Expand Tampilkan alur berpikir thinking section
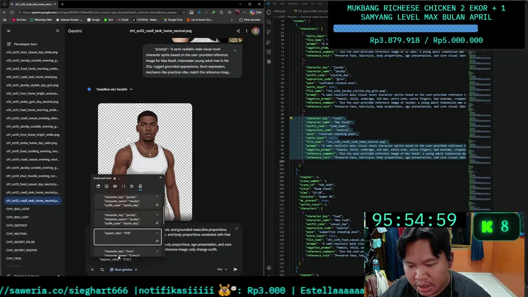 (114, 89)
